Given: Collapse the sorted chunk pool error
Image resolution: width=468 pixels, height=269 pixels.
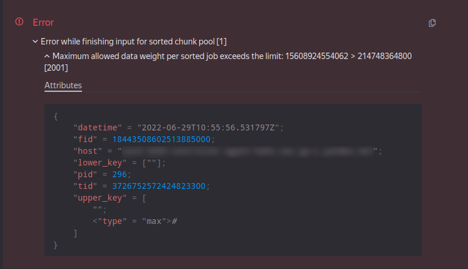Looking at the screenshot, I should [x=35, y=42].
